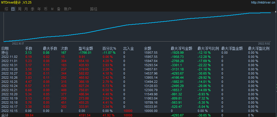This screenshot has width=277, height=117.
Task: Click the profit value 654.10
Action: click(x=84, y=61)
